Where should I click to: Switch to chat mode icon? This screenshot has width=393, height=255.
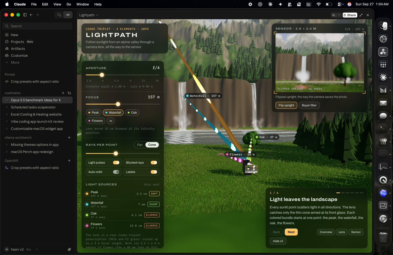tap(59, 15)
